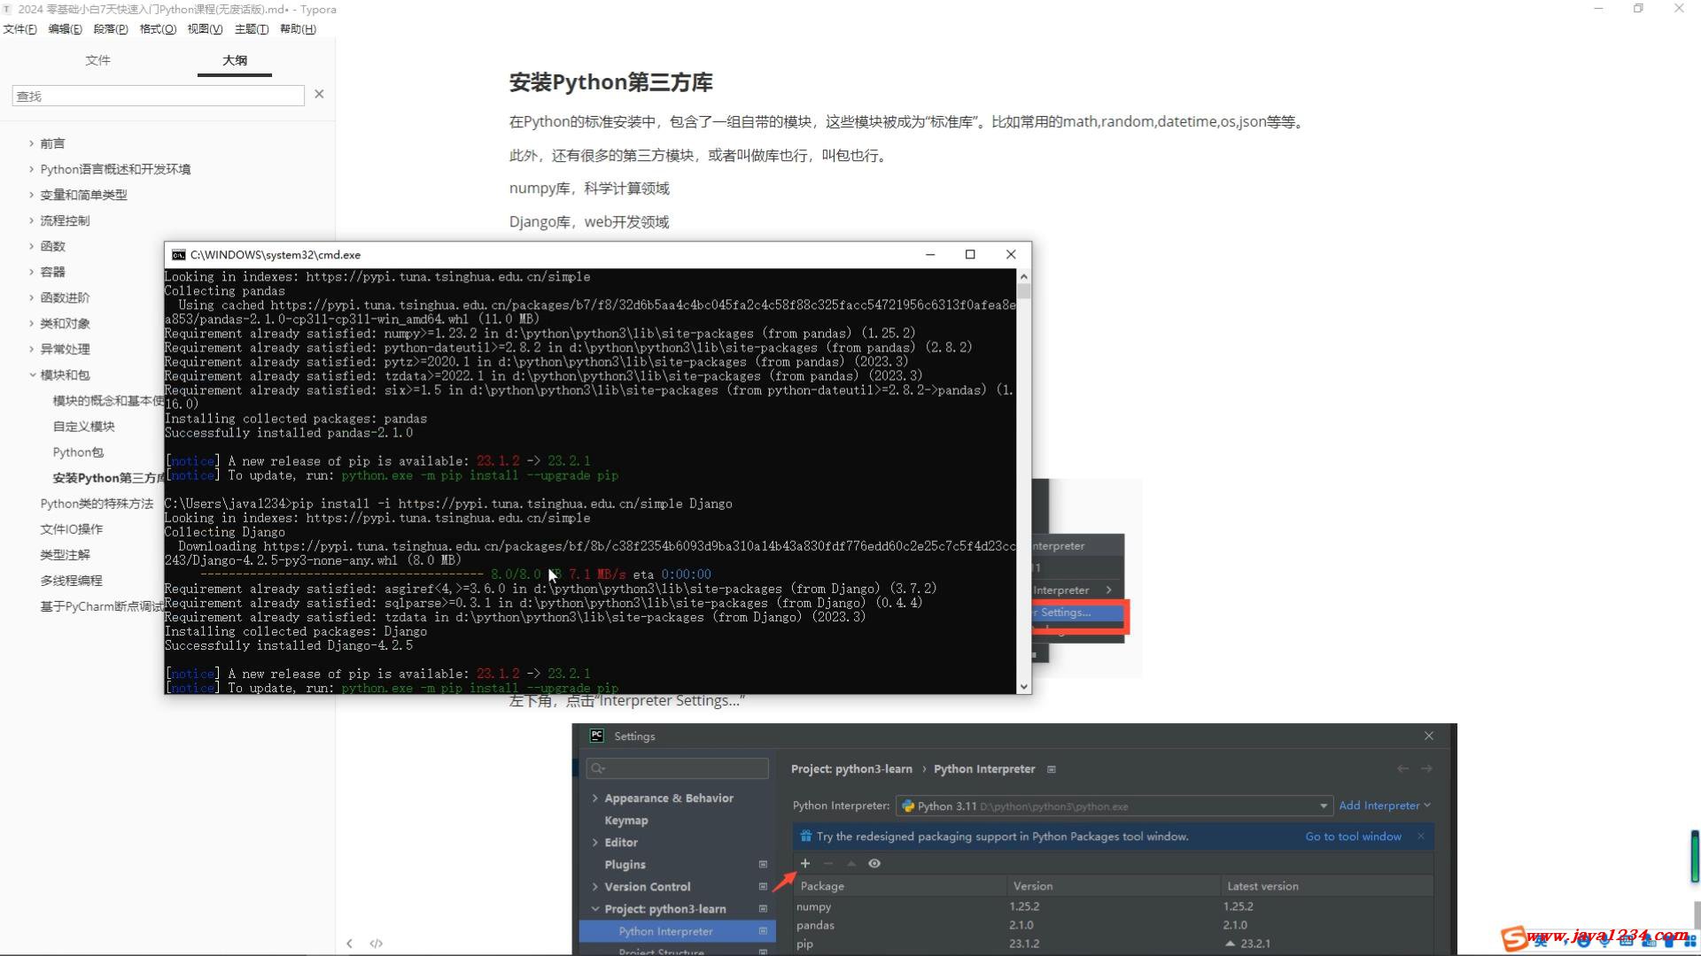
Task: Click the cmd scrollbar up arrow
Action: coord(1024,276)
